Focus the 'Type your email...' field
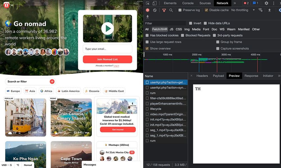Image resolution: width=281 pixels, height=168 pixels. (107, 49)
